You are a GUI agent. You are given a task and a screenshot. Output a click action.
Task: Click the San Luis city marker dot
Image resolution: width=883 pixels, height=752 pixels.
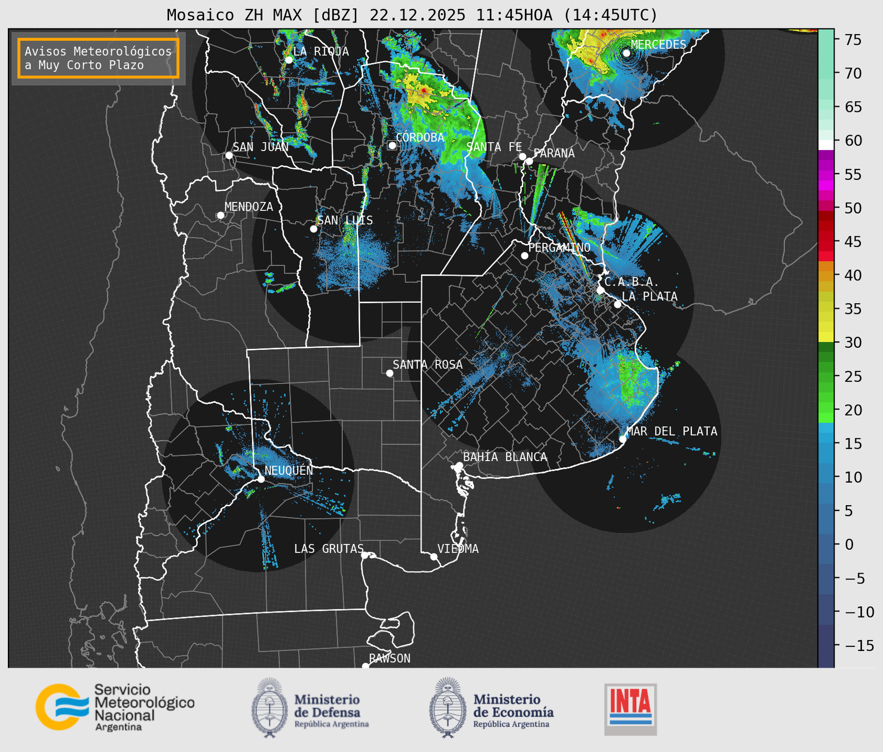314,229
